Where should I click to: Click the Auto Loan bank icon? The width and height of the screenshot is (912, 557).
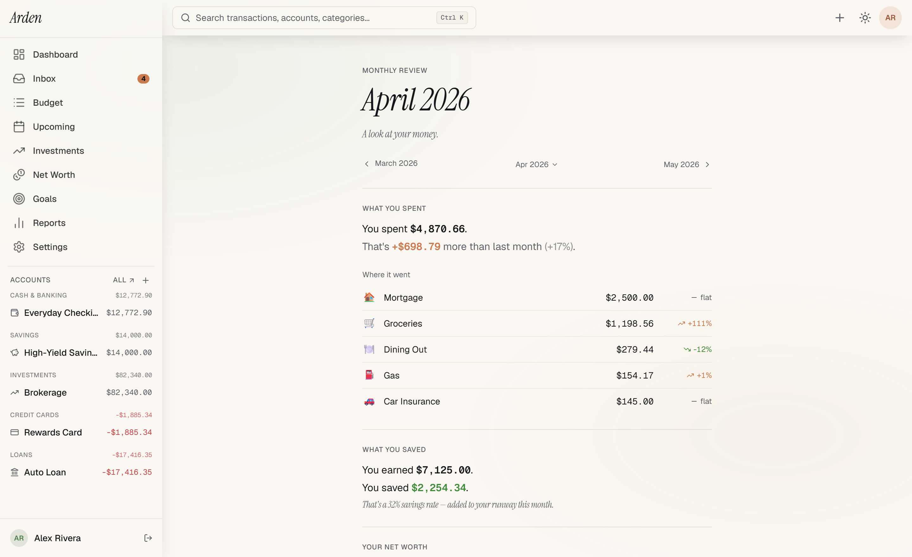point(15,472)
